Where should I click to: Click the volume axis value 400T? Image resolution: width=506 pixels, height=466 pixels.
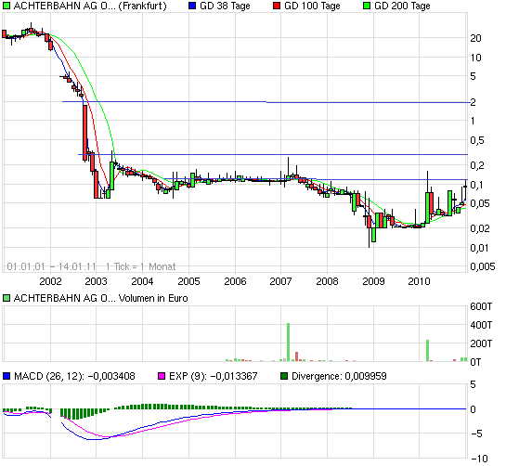[x=481, y=325]
